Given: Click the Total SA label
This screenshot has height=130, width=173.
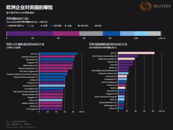Looking at the screenshot, I should coord(114,88).
